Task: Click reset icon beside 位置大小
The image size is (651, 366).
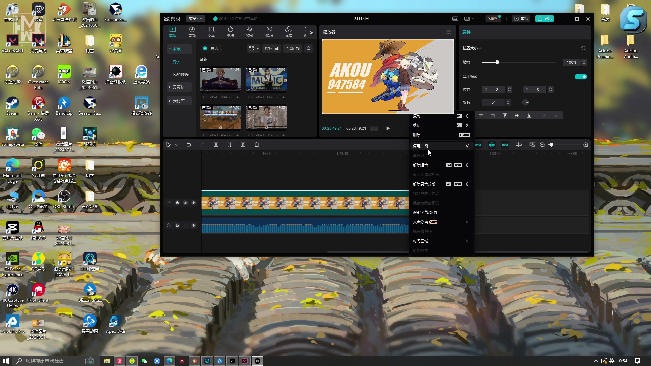Action: [x=583, y=48]
